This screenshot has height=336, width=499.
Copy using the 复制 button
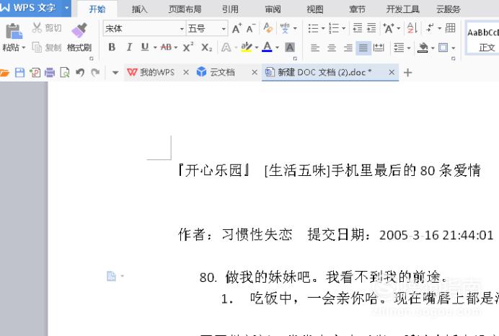coord(47,48)
